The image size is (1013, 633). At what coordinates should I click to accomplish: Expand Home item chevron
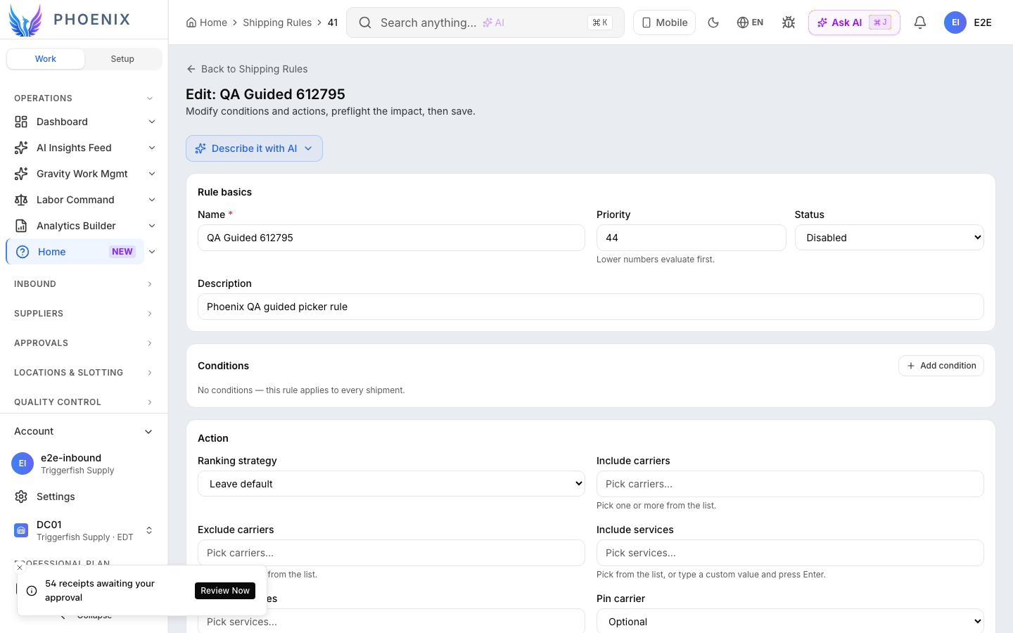[152, 252]
